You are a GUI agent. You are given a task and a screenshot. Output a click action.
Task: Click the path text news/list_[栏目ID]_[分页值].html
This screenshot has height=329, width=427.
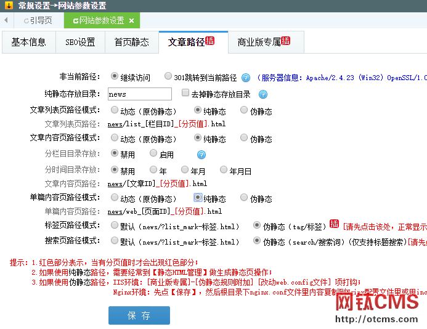[166, 124]
